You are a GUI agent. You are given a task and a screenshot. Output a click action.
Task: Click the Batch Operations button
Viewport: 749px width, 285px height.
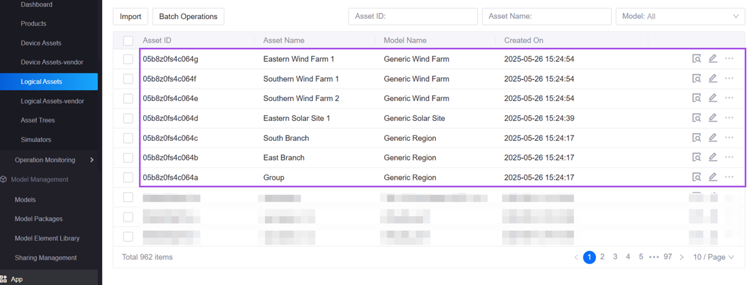click(x=188, y=16)
